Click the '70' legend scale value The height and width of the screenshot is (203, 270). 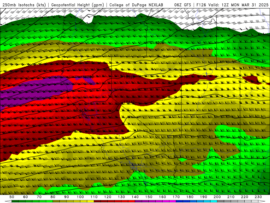39,197
